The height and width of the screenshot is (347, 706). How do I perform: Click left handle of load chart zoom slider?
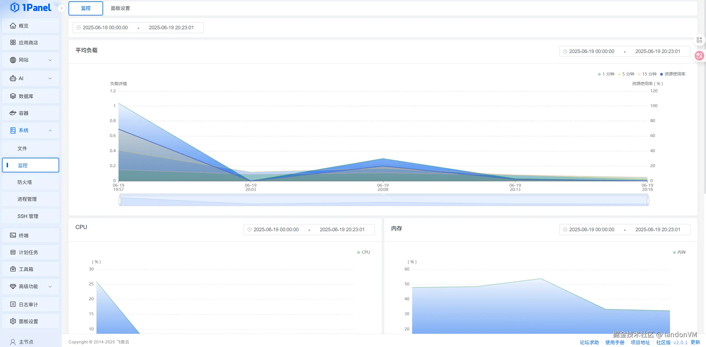coord(120,201)
